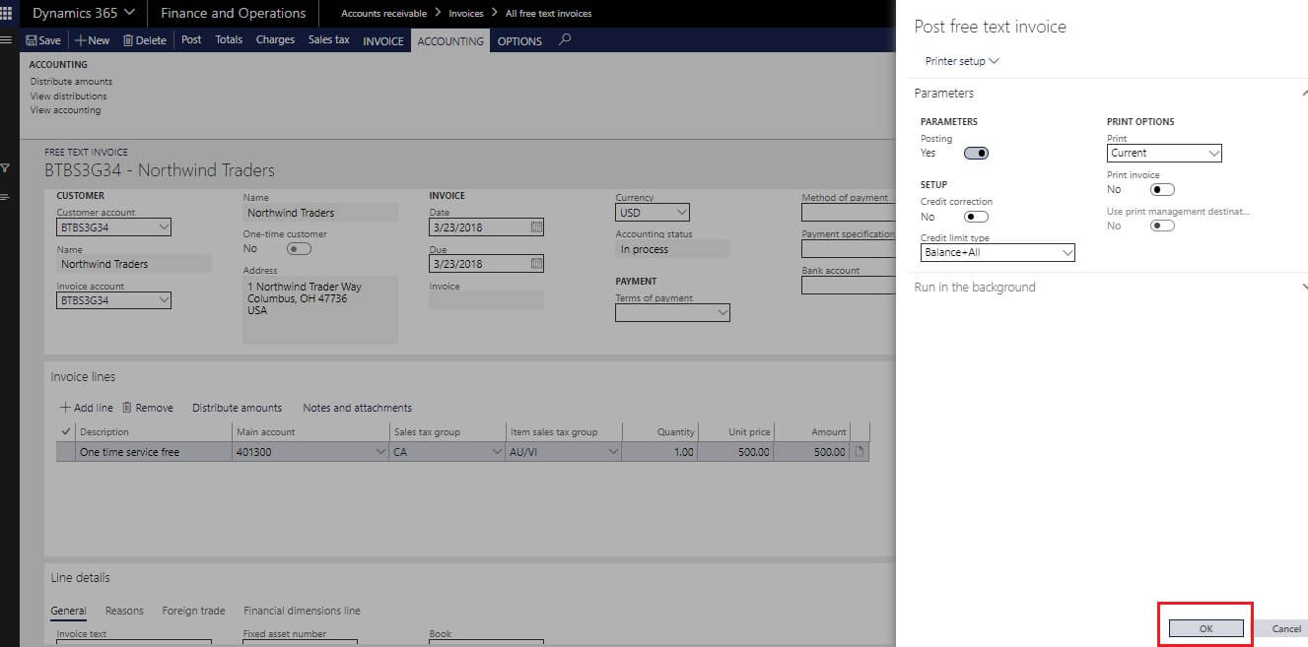Click OK to post the free text invoice
This screenshot has height=647, width=1308.
(x=1205, y=628)
